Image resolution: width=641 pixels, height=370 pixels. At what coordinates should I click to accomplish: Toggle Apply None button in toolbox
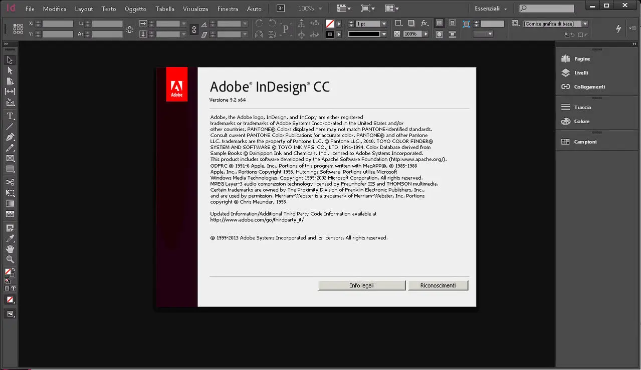(x=10, y=300)
